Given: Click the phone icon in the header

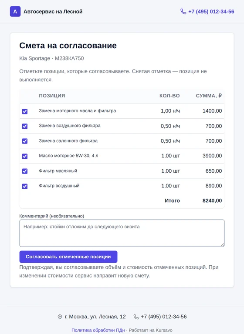Looking at the screenshot, I should [183, 11].
